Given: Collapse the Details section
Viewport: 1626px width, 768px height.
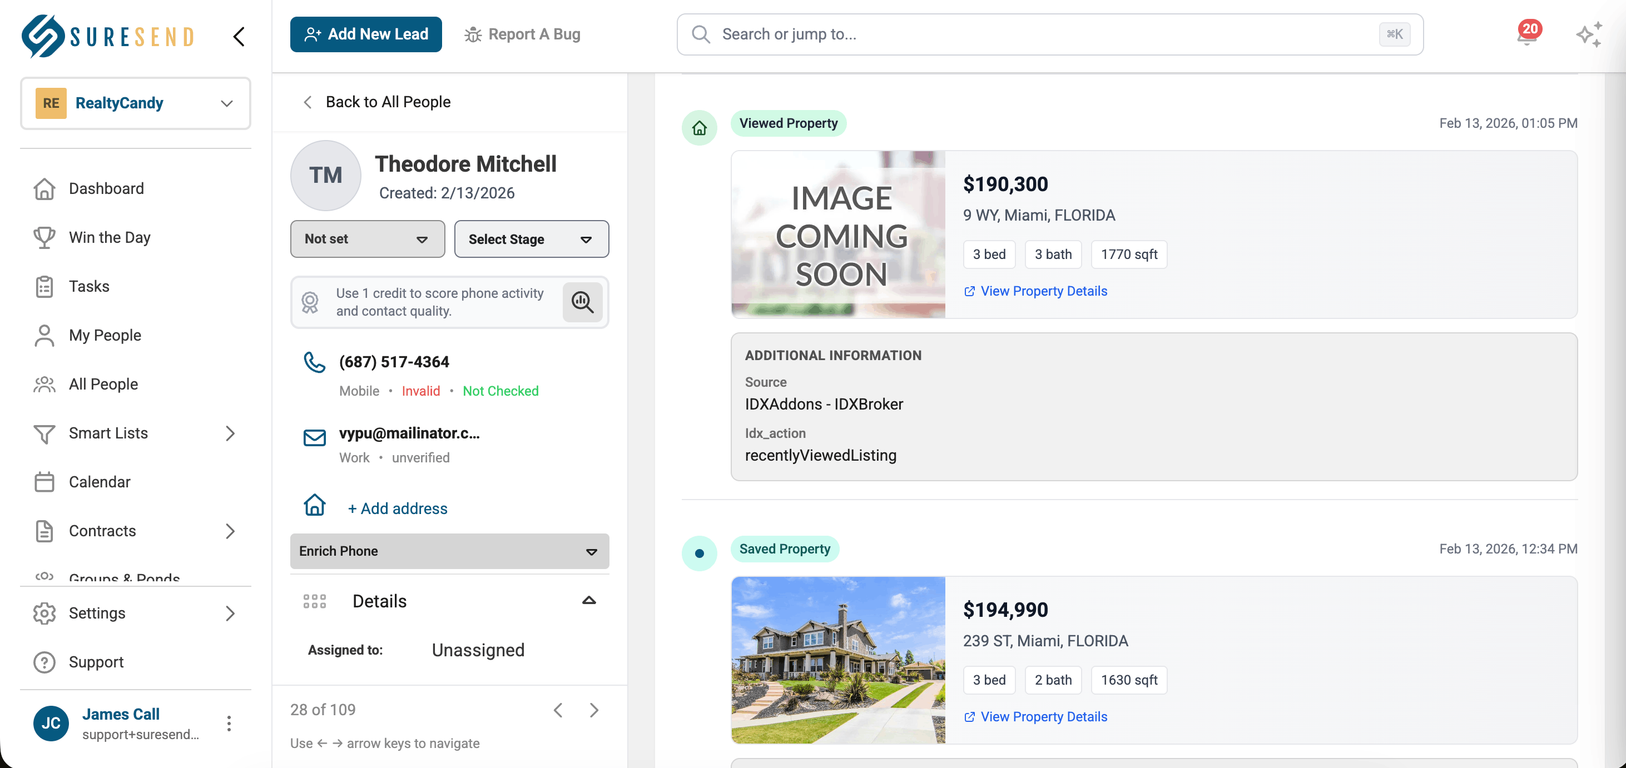Looking at the screenshot, I should 588,601.
